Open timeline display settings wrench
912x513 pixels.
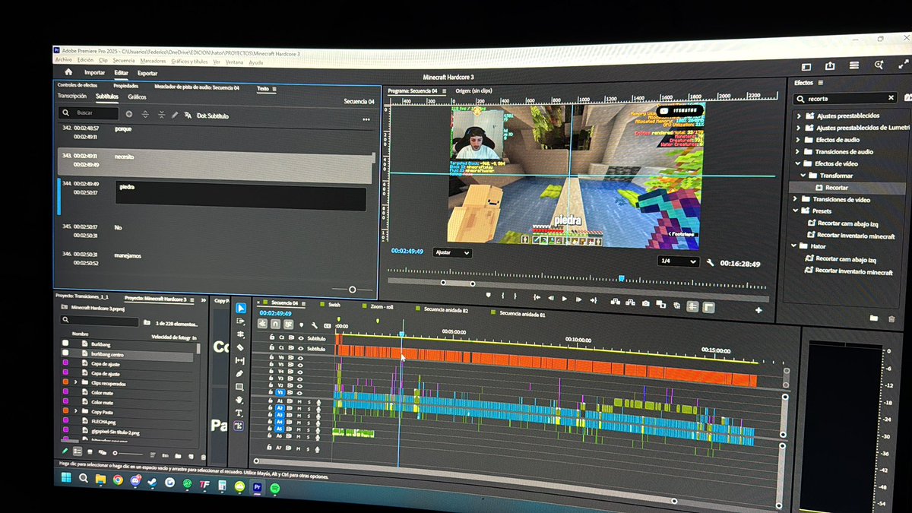(x=315, y=325)
